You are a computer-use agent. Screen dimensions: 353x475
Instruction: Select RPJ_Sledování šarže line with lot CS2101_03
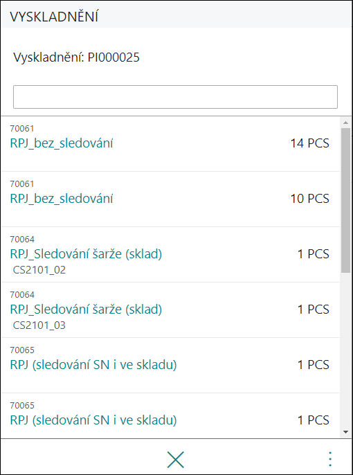[170, 310]
